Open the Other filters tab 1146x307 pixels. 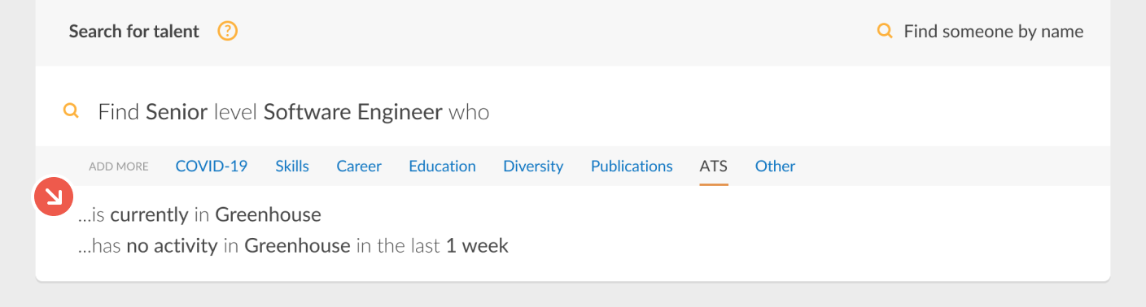point(775,166)
